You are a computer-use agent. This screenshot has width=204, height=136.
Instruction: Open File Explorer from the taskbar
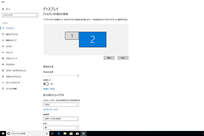(x=65, y=134)
